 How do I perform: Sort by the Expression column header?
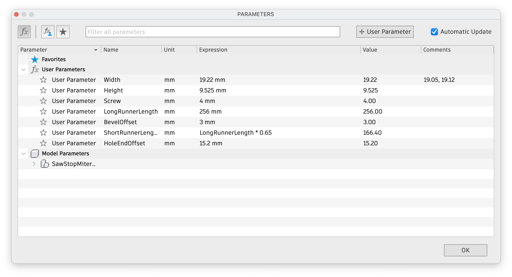[213, 50]
